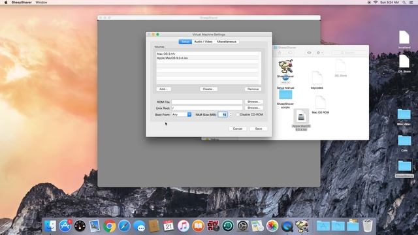
Task: Click Browse... next to ROM File
Action: point(253,102)
